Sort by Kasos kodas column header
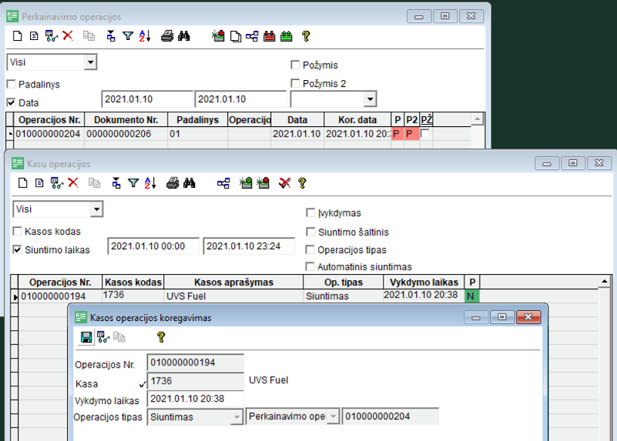617x441 pixels. coord(132,282)
